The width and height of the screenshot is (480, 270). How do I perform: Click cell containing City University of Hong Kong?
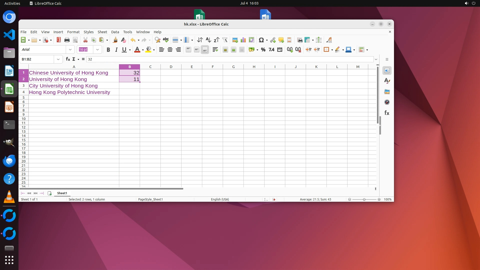63,86
